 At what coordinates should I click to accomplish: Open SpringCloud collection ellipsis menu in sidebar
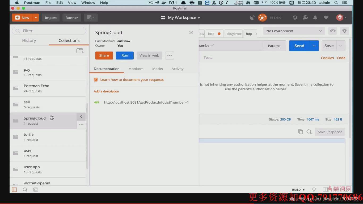coord(81,125)
